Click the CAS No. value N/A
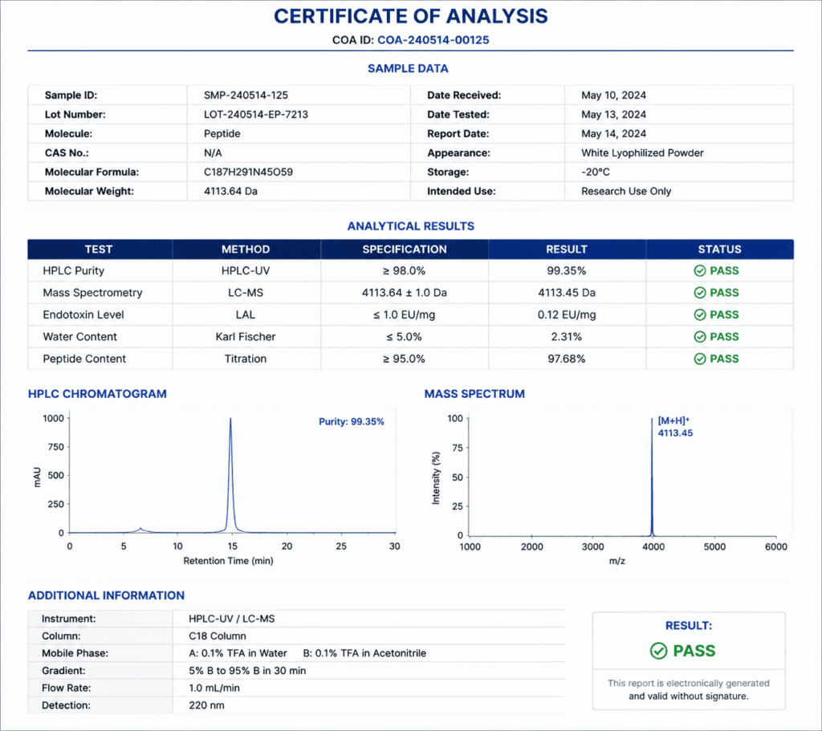The width and height of the screenshot is (822, 731). click(x=213, y=153)
